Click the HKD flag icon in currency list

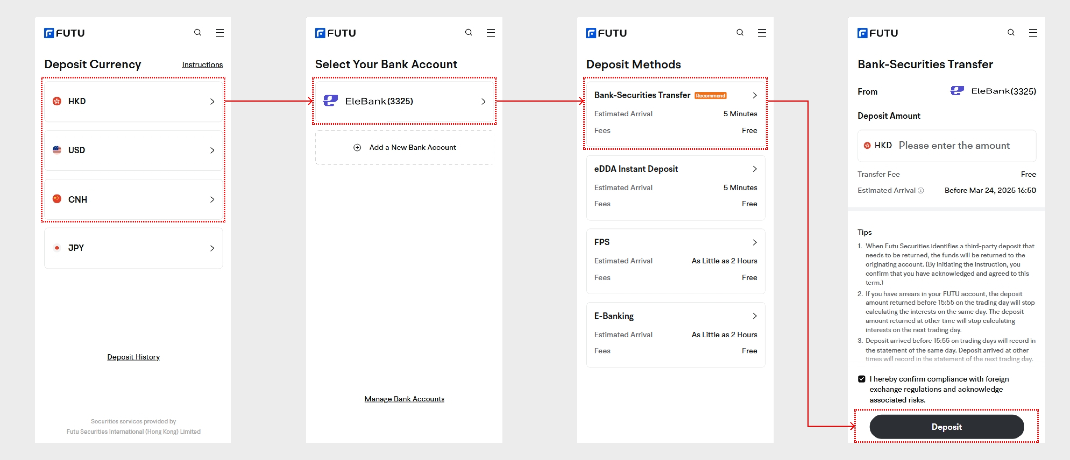(x=57, y=101)
